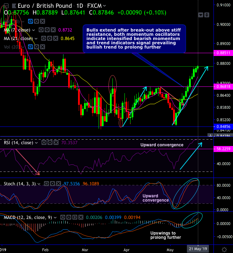Remove the MA (21, close) indicator
The width and height of the screenshot is (233, 253).
click(x=56, y=38)
